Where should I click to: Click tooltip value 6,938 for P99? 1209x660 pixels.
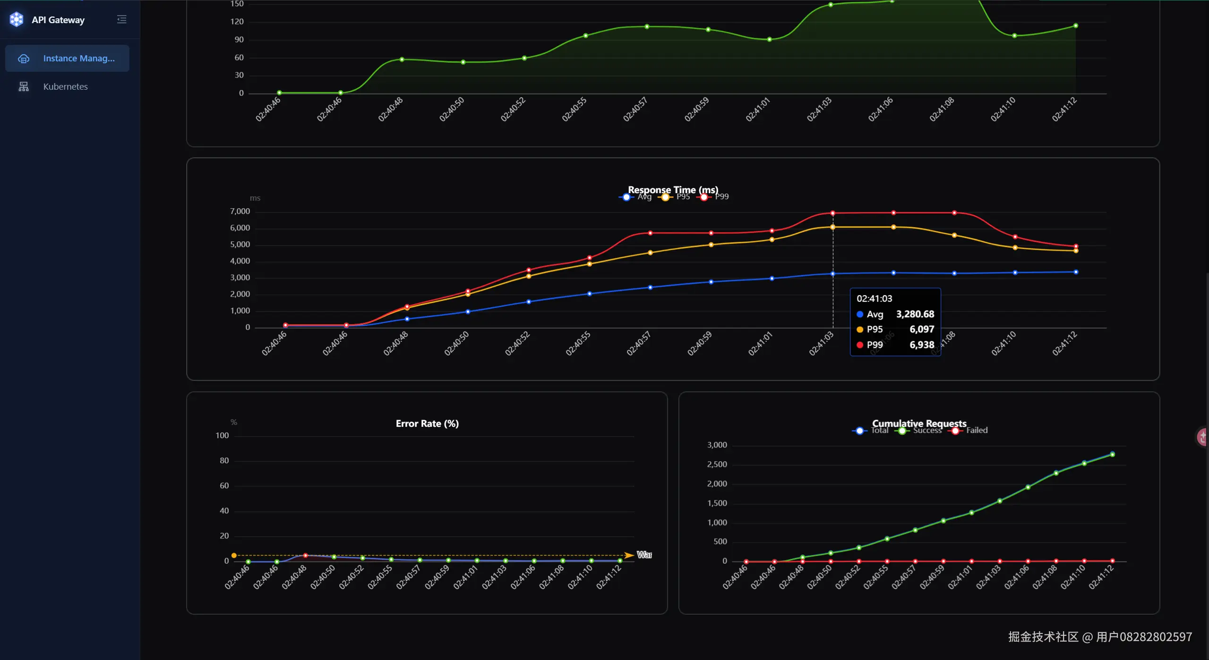tap(922, 345)
